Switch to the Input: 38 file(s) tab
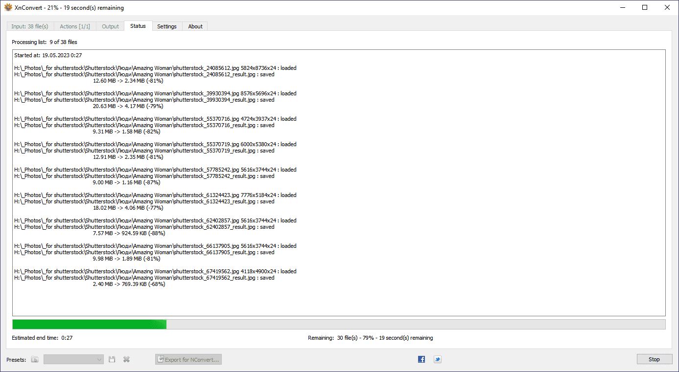Image resolution: width=679 pixels, height=372 pixels. 30,26
